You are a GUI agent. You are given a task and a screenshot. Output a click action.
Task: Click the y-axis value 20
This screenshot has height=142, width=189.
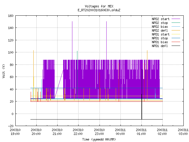pos(12,101)
